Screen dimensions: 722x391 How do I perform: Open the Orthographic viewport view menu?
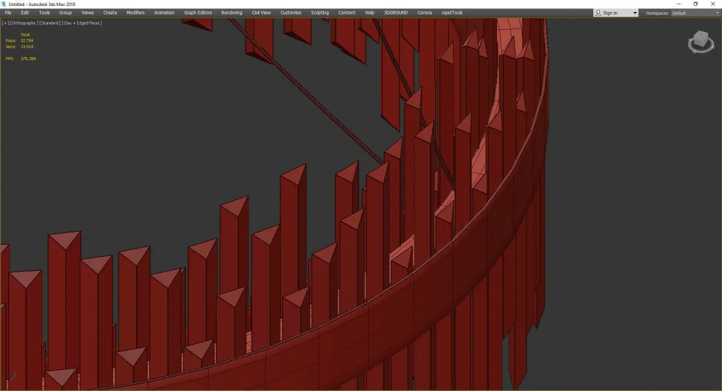(23, 23)
